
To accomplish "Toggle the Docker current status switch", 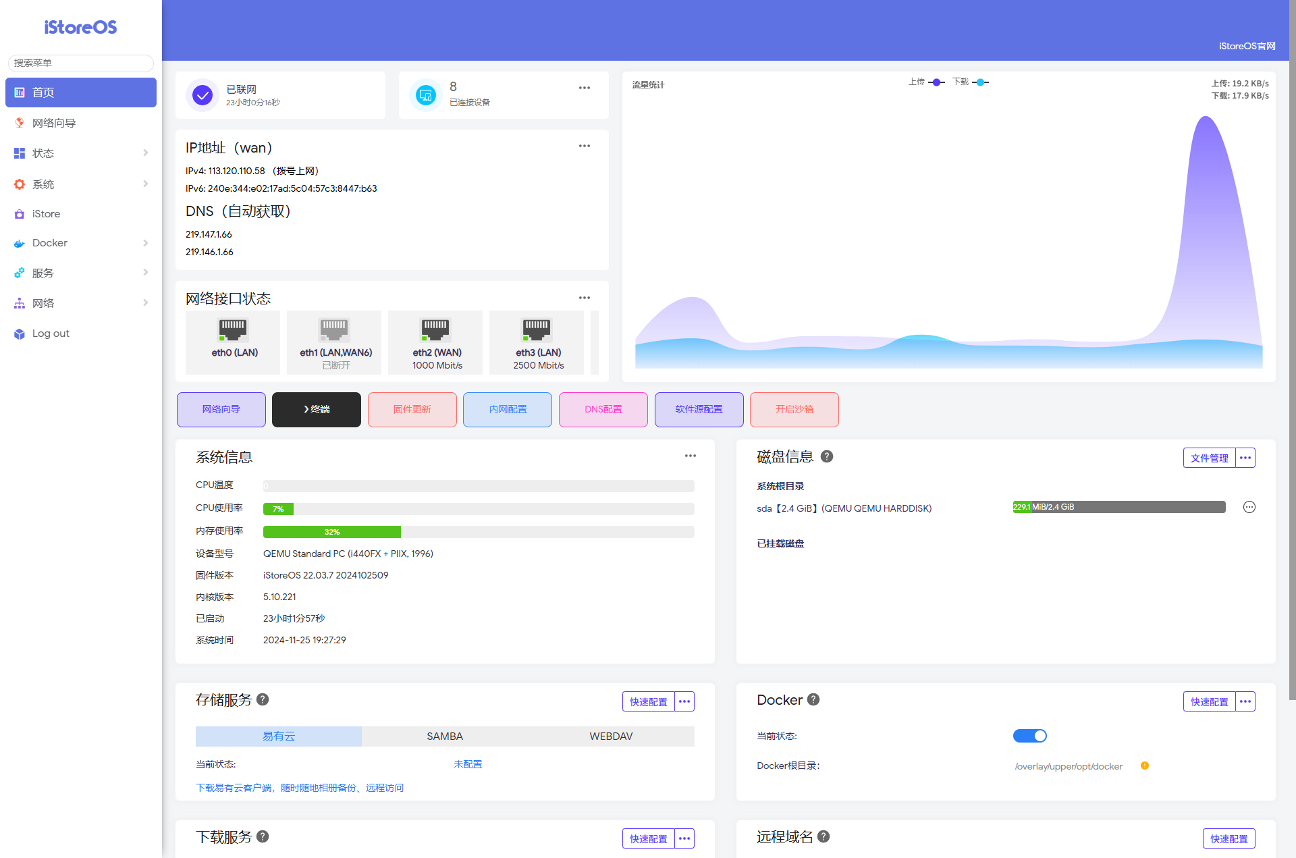I will [x=1029, y=736].
